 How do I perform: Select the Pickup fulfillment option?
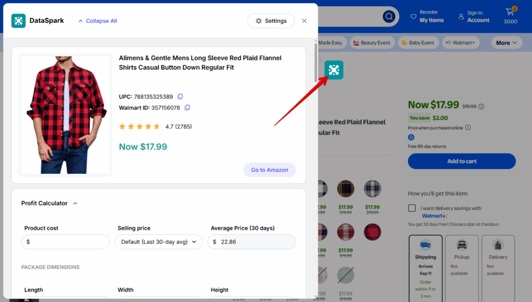tap(462, 268)
